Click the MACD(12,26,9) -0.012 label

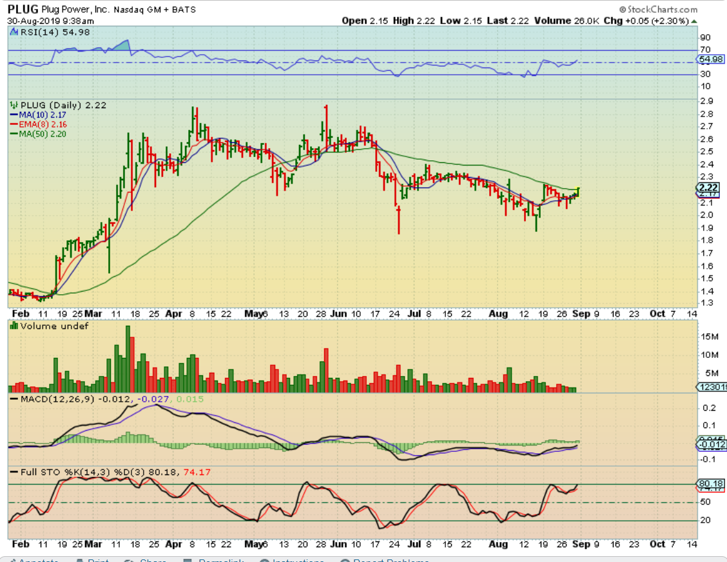75,399
